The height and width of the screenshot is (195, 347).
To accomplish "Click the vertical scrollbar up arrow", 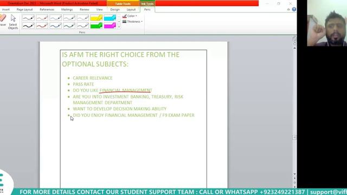I will (294, 48).
